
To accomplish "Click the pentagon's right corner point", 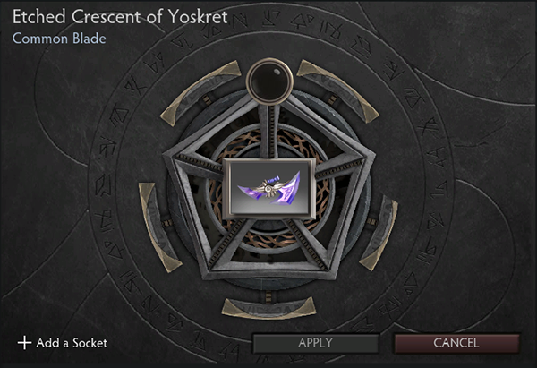I will (371, 158).
